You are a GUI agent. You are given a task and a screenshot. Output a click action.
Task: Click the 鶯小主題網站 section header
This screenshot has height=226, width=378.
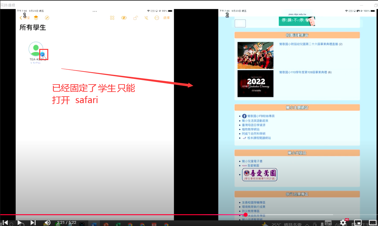coord(297,107)
